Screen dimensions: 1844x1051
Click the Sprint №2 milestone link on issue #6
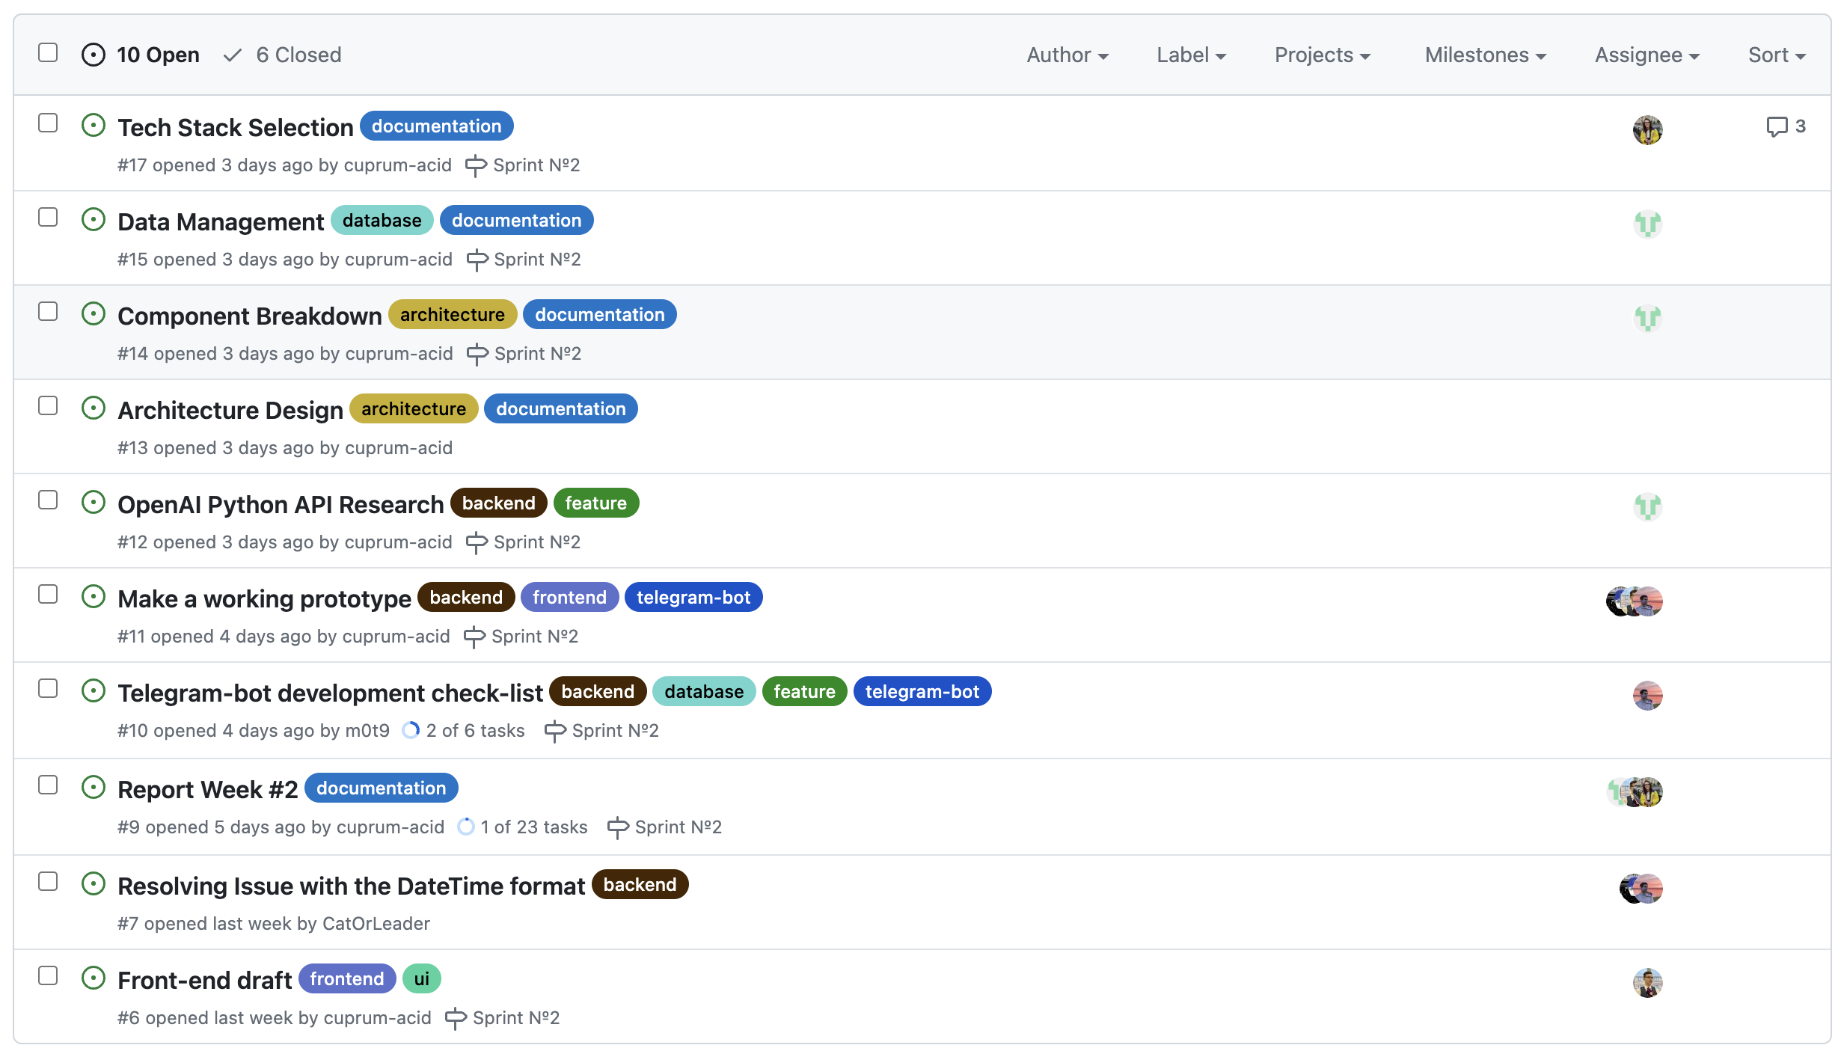[x=515, y=1017]
